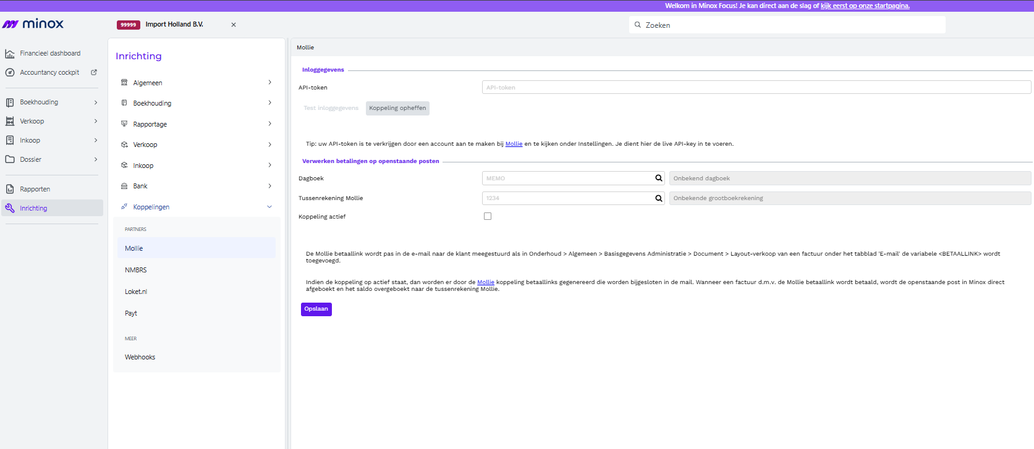Select NMBRS under Partners

(197, 270)
